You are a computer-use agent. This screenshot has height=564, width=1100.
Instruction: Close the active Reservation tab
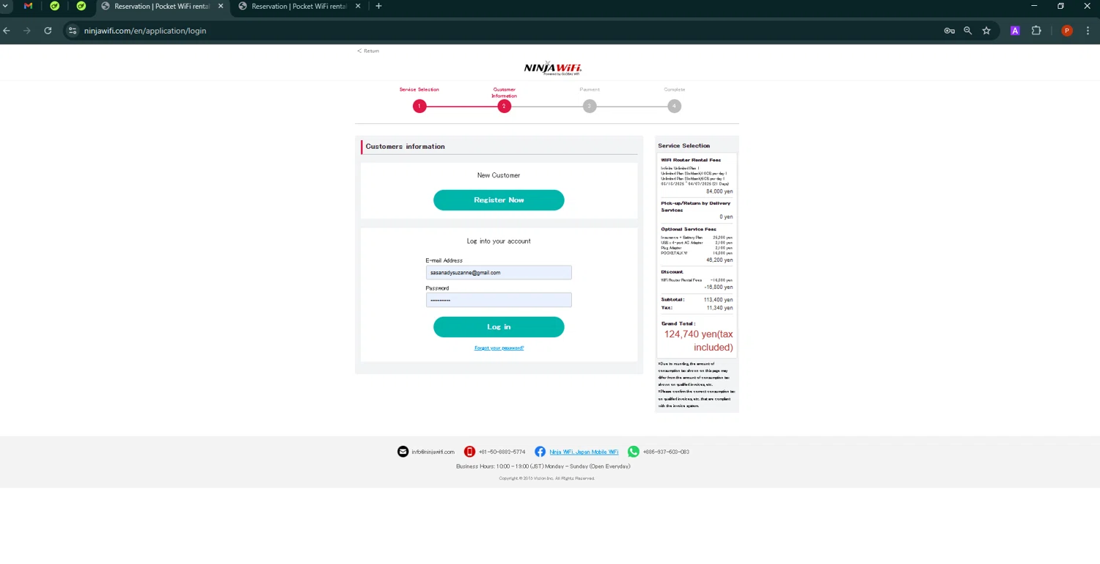coord(221,6)
